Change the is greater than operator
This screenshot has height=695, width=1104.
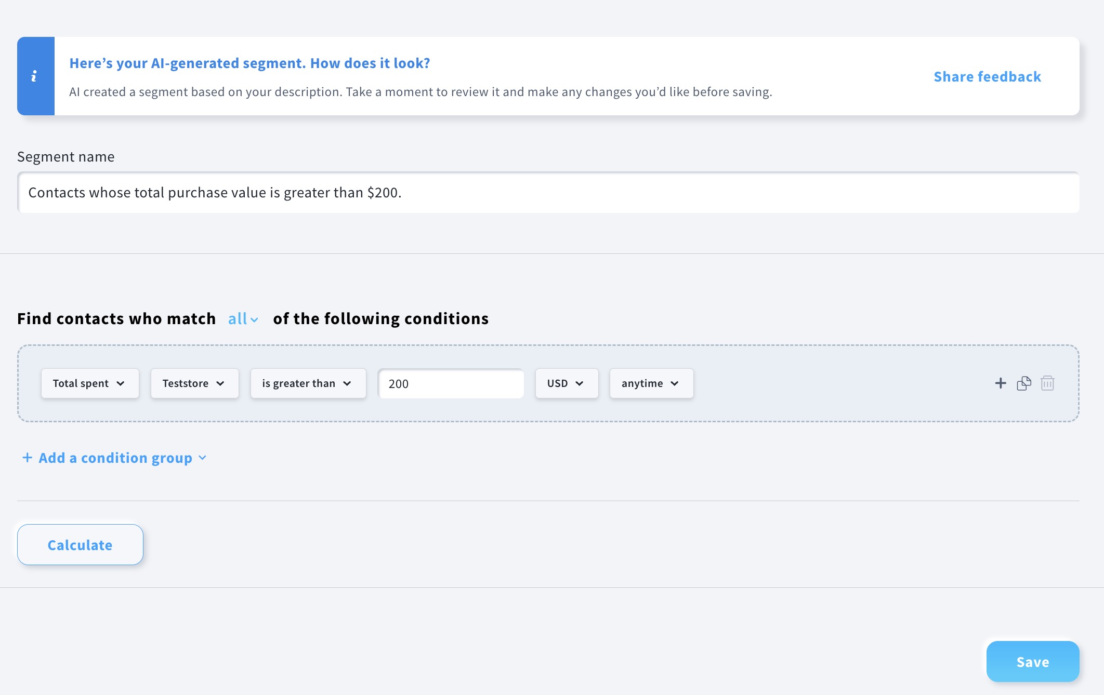click(308, 383)
